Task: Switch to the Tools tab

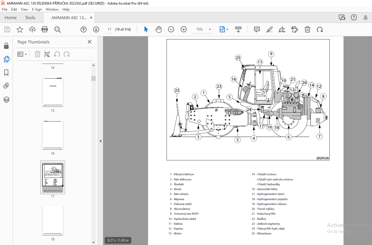Action: point(30,18)
